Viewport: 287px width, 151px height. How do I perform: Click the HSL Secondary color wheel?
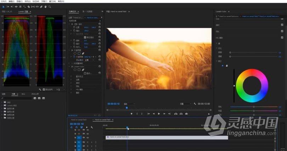[x=252, y=86]
